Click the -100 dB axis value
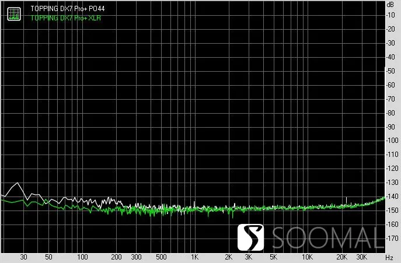401x263 pixels. coord(392,141)
